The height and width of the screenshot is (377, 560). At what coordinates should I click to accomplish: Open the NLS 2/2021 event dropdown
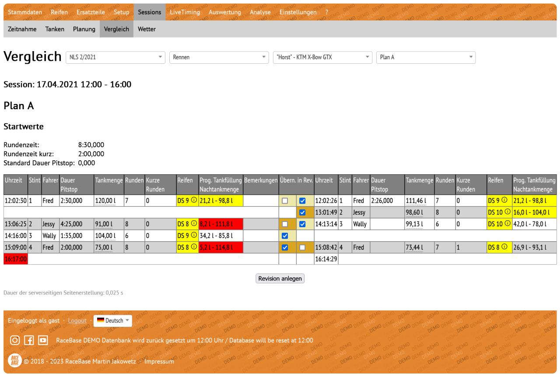[115, 57]
